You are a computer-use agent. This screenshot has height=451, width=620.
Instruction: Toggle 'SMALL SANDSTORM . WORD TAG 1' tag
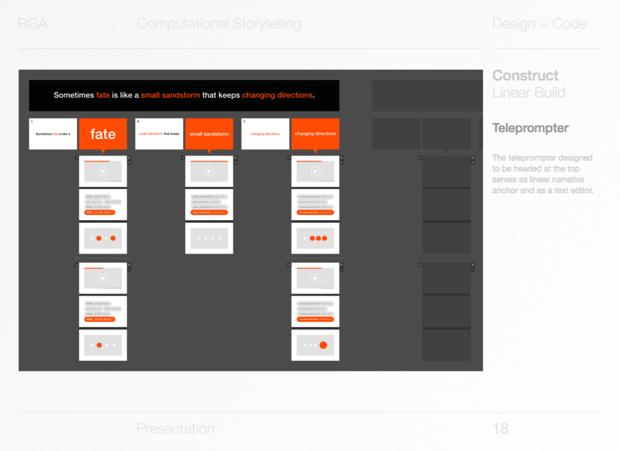(209, 196)
